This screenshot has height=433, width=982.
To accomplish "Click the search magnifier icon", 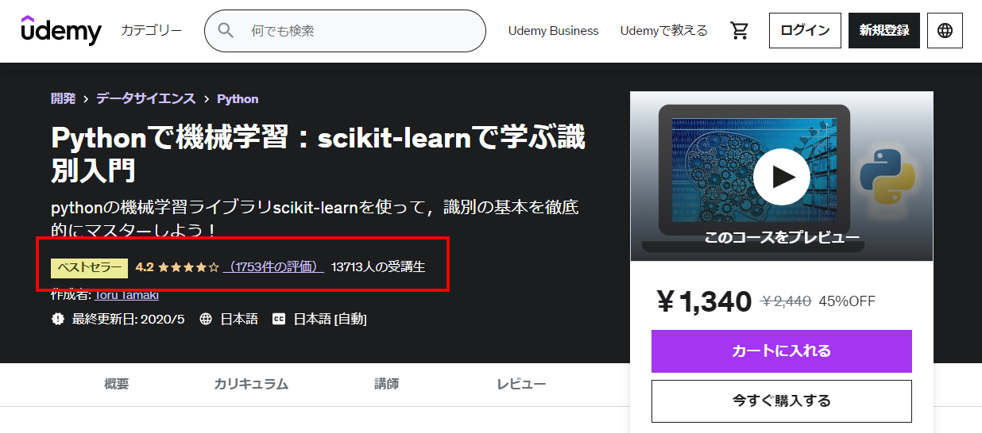I will coord(226,31).
